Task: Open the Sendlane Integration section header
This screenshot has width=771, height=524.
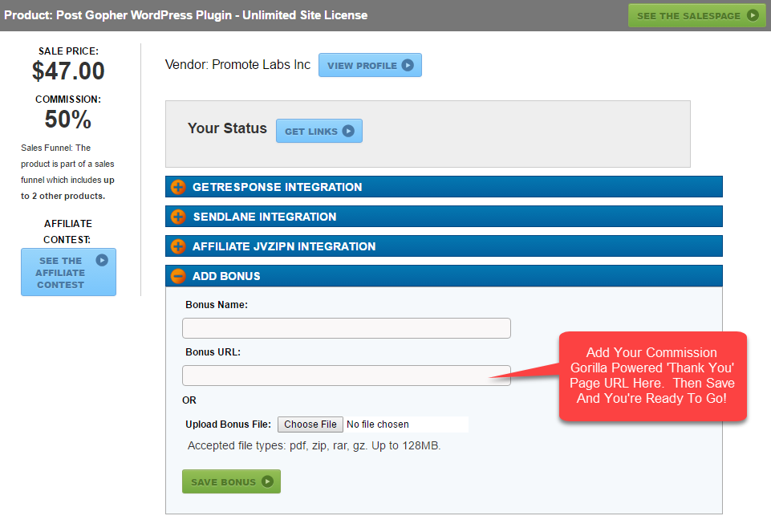Action: [444, 217]
